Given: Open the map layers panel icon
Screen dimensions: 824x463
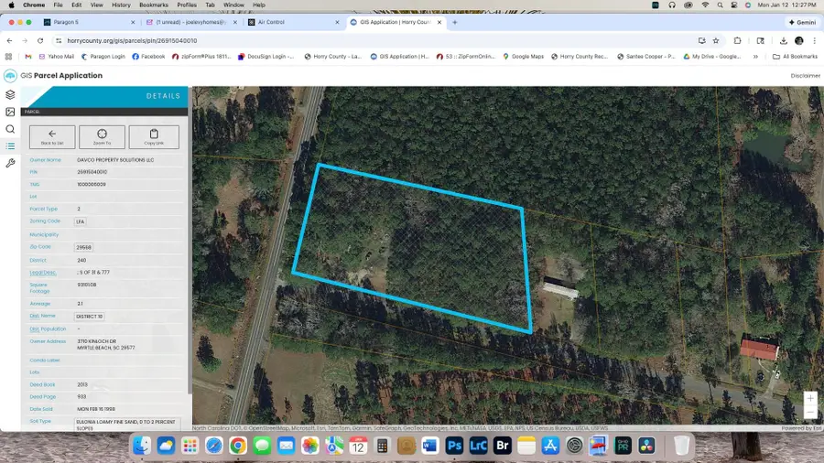Looking at the screenshot, I should point(10,94).
